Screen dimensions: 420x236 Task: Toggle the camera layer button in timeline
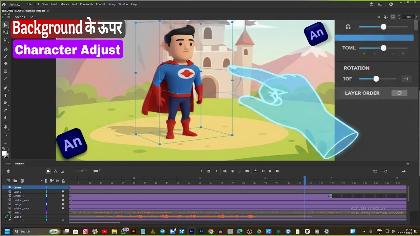coord(49,171)
